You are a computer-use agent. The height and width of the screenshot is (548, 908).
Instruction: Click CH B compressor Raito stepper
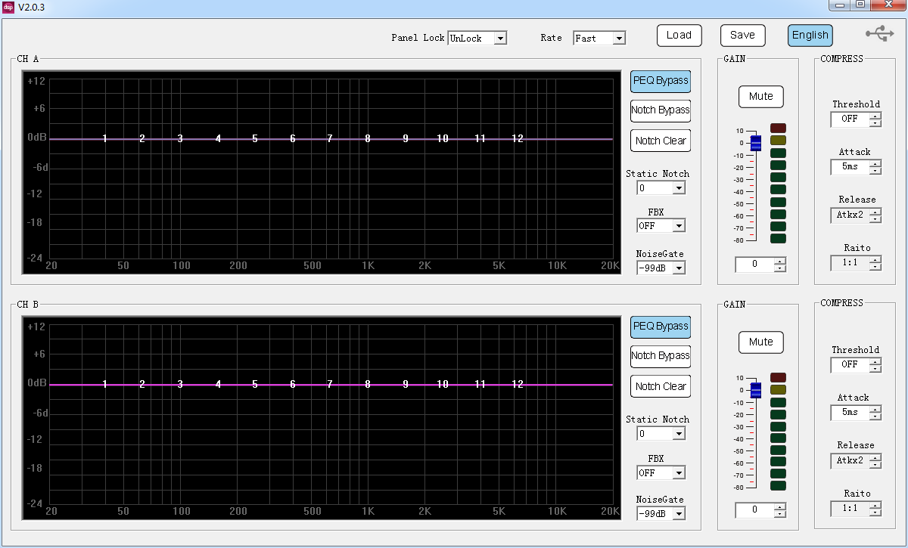pos(875,509)
